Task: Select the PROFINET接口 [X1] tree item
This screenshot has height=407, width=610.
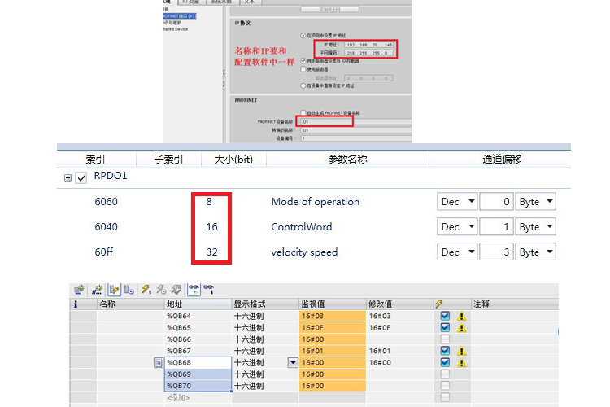Action: point(180,16)
